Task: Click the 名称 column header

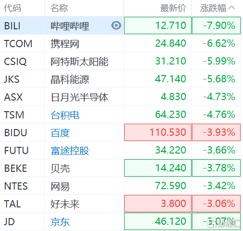Action: click(59, 8)
